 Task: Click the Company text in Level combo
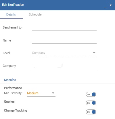(x=39, y=53)
